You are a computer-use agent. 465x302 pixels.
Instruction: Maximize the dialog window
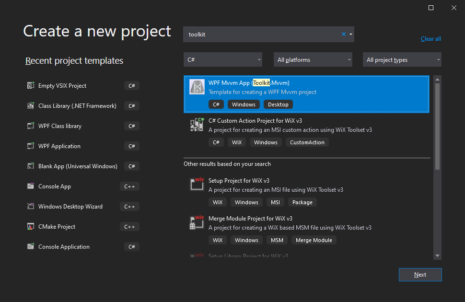click(431, 8)
